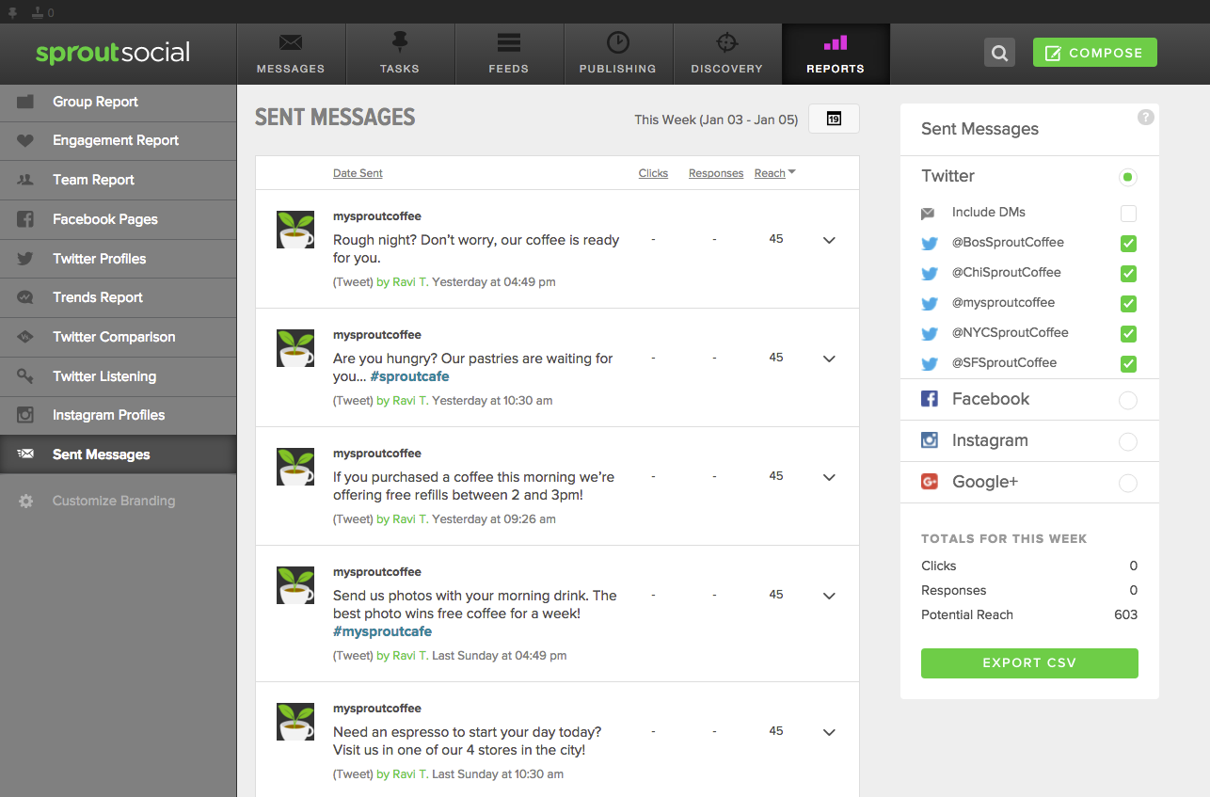Open the Tasks tab
Viewport: 1210px width, 797px height.
[x=400, y=54]
